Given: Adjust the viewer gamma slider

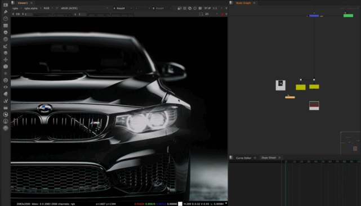Looking at the screenshot, I should click(x=111, y=15).
